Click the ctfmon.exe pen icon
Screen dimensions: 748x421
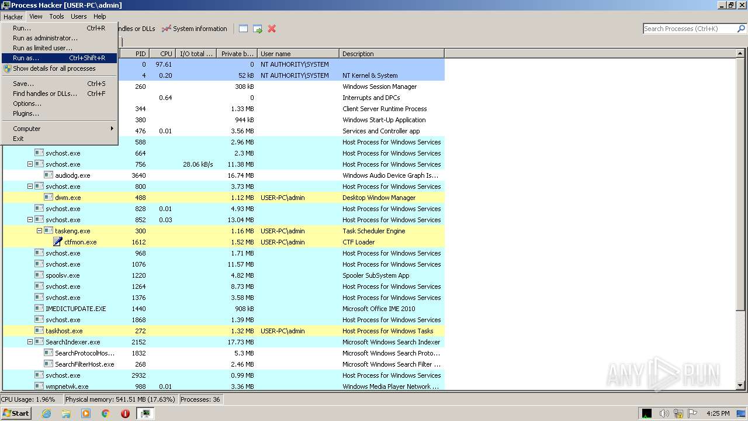pyautogui.click(x=58, y=241)
